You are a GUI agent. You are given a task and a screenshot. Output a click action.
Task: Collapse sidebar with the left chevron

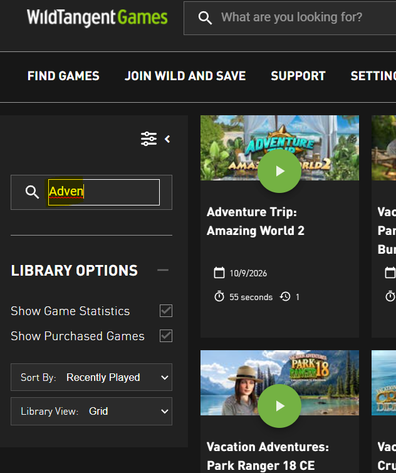[167, 139]
